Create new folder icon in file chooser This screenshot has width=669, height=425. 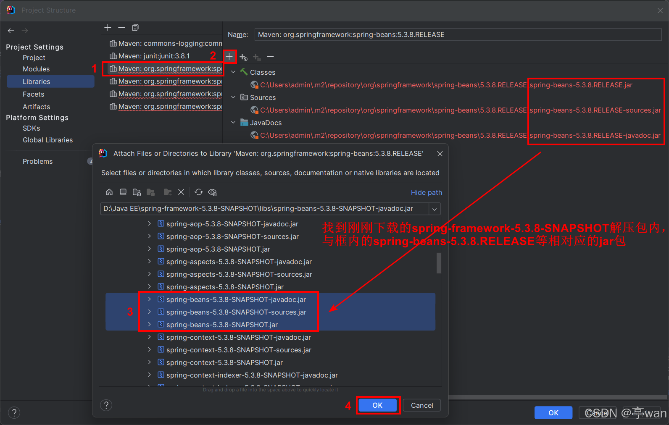click(x=168, y=192)
